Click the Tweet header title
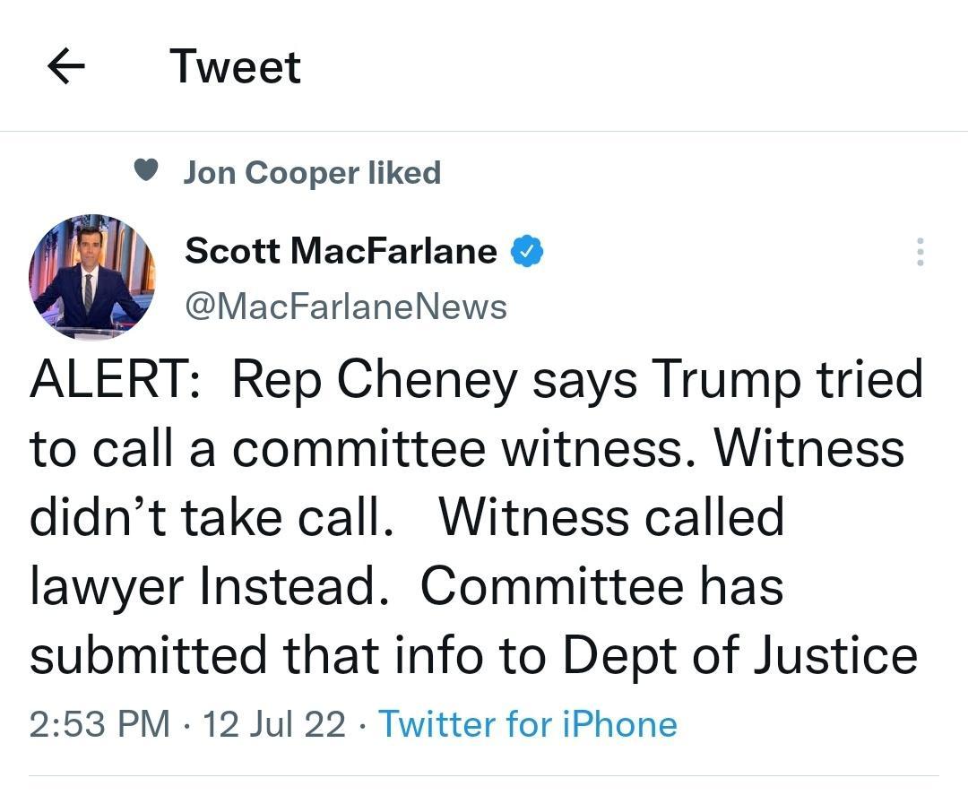Screen dimensions: 968x795 [x=236, y=65]
